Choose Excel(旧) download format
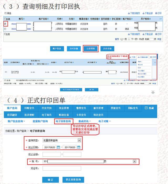Viewport: 168px width, 184px height. click(x=142, y=74)
